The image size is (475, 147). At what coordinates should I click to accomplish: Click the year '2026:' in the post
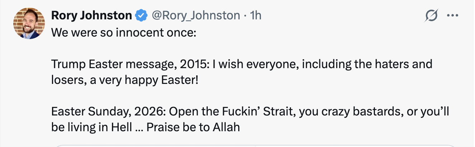point(149,112)
